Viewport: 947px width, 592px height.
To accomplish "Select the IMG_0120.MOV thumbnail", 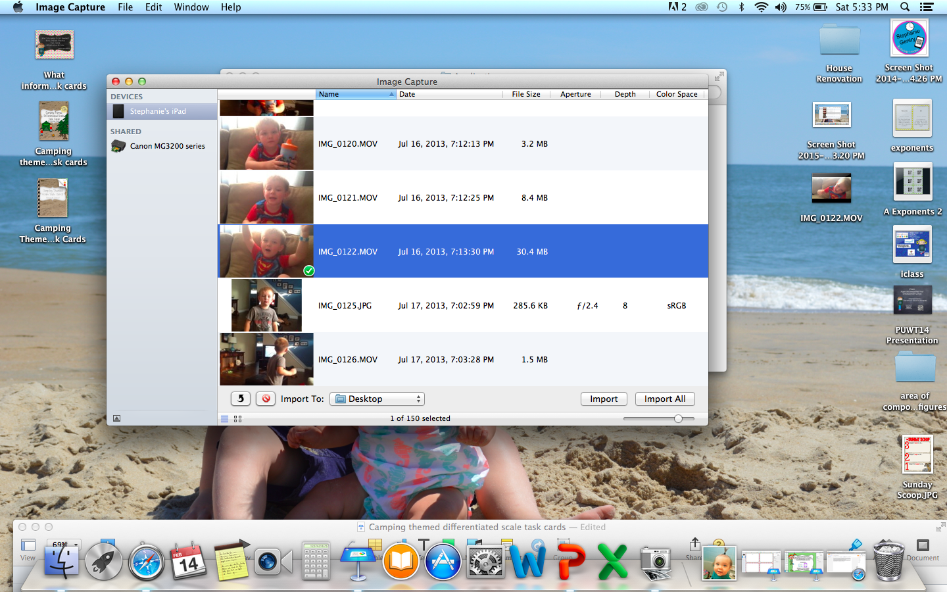I will click(x=266, y=143).
